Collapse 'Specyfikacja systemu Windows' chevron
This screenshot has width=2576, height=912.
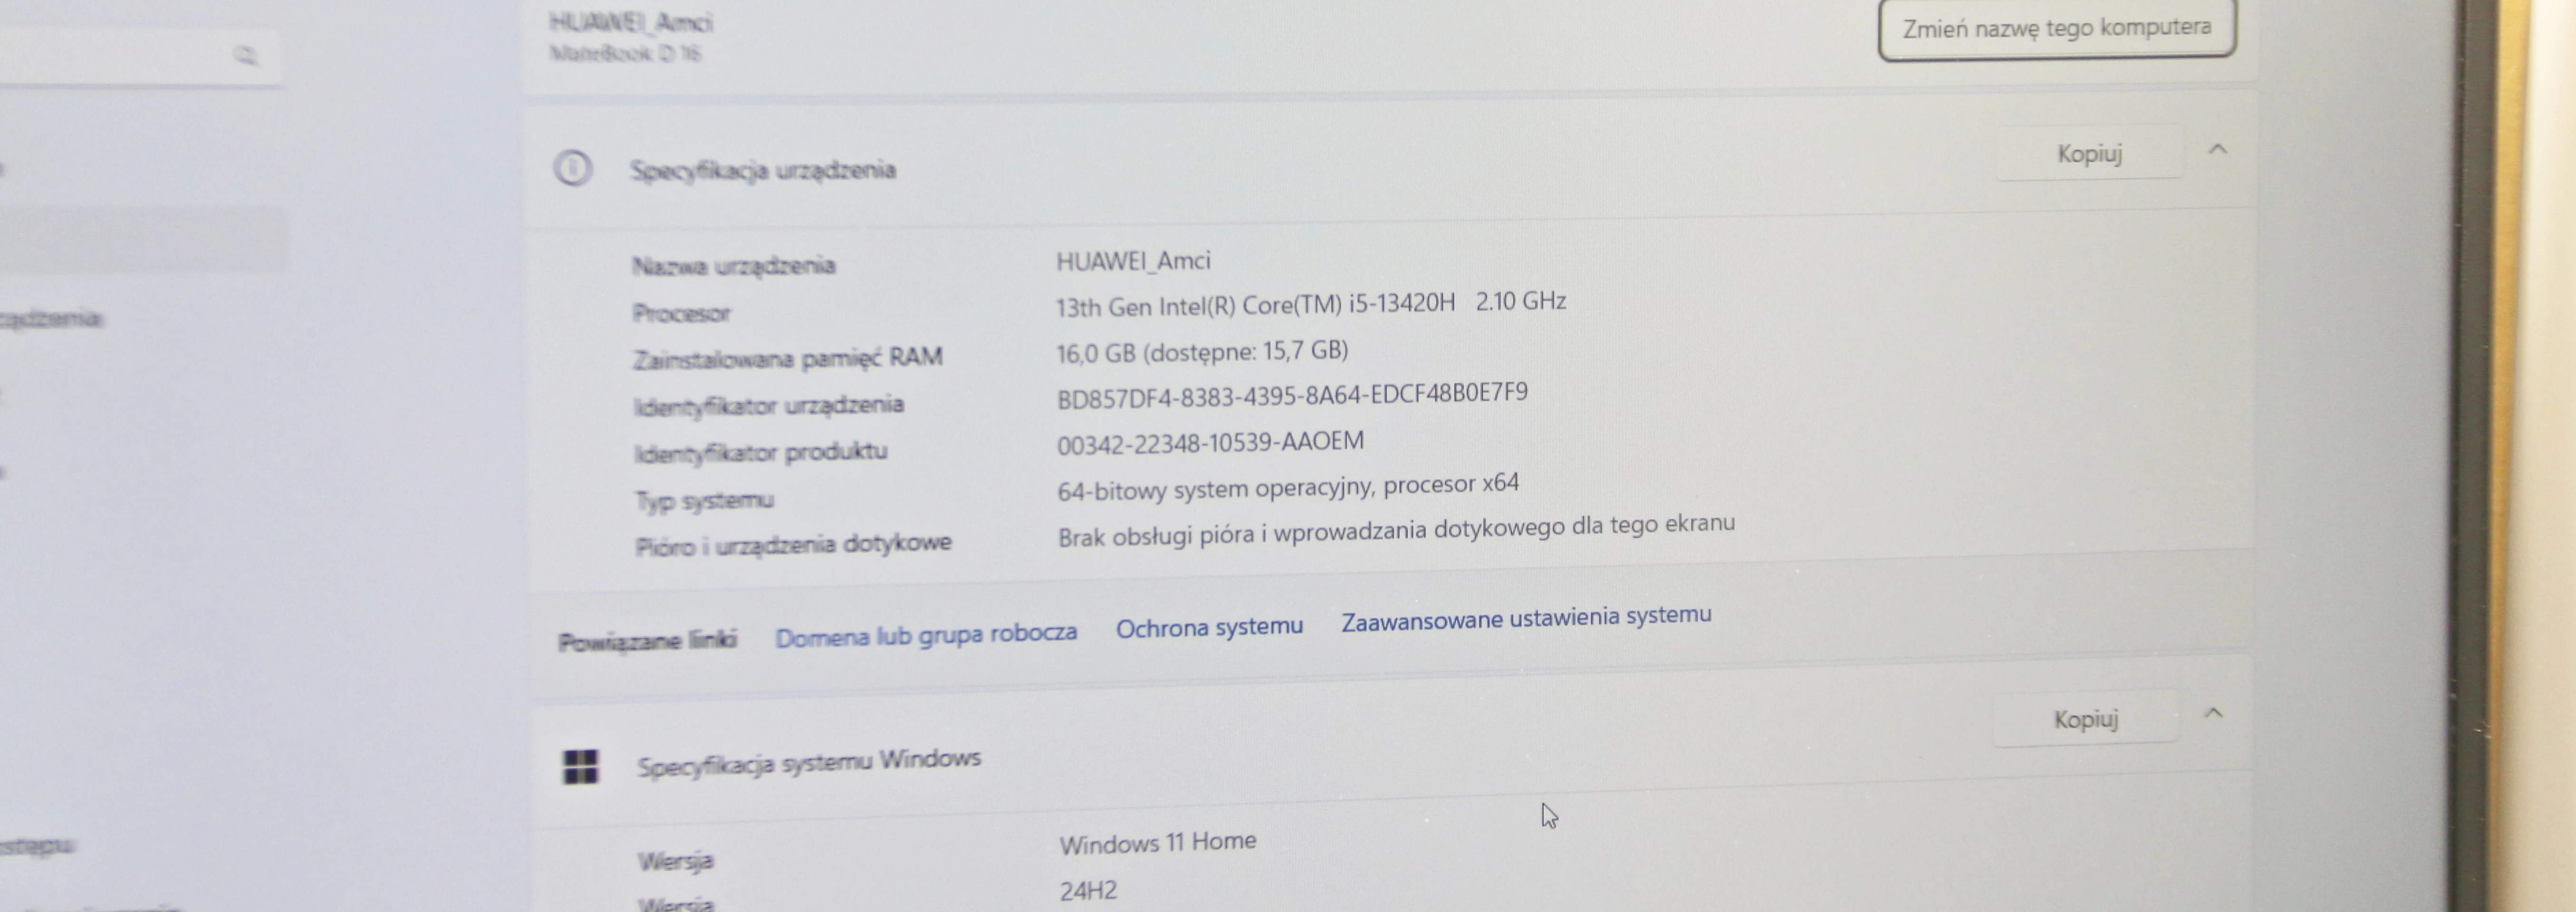2213,714
